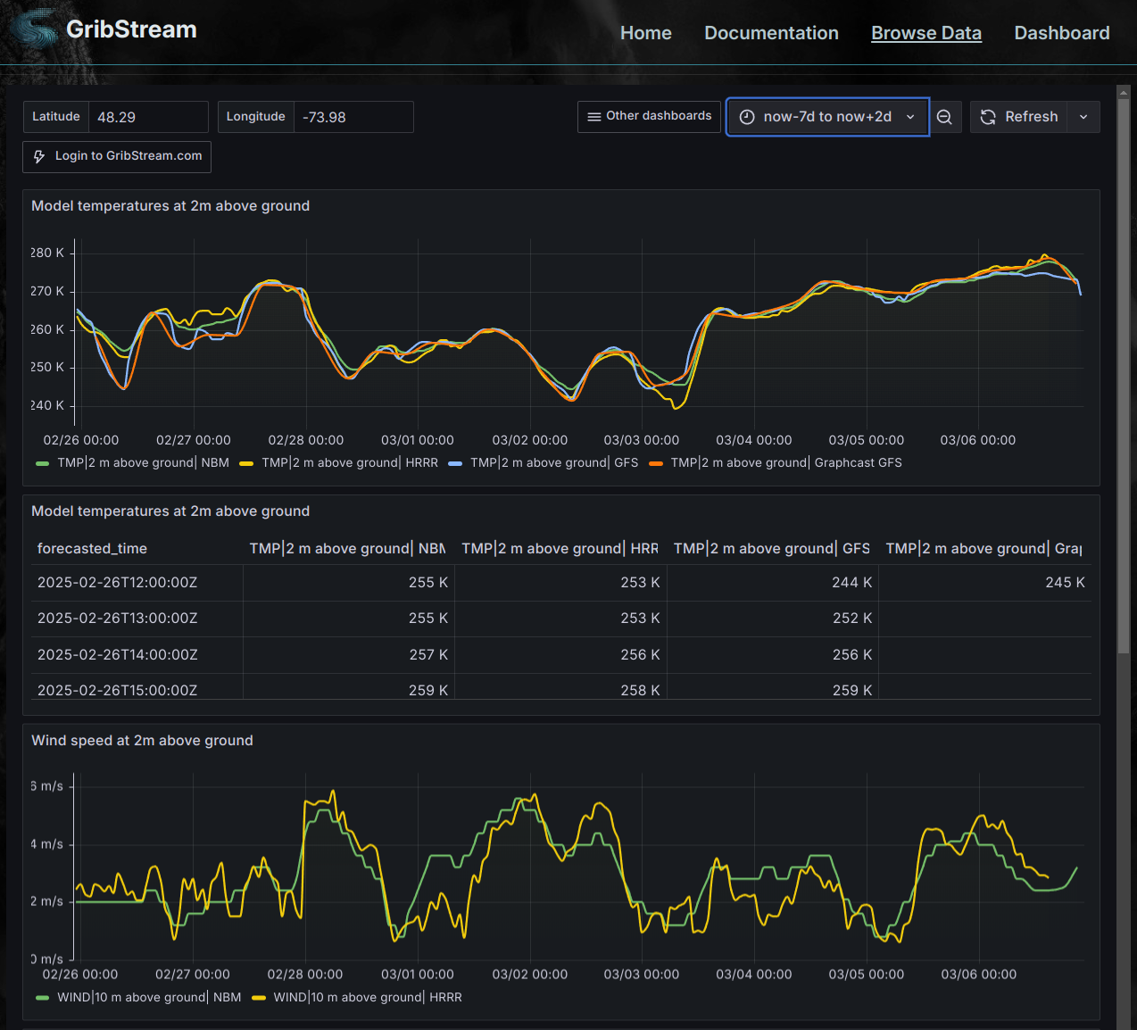The height and width of the screenshot is (1030, 1137).
Task: Click the GribStream logo icon
Action: coord(34,29)
